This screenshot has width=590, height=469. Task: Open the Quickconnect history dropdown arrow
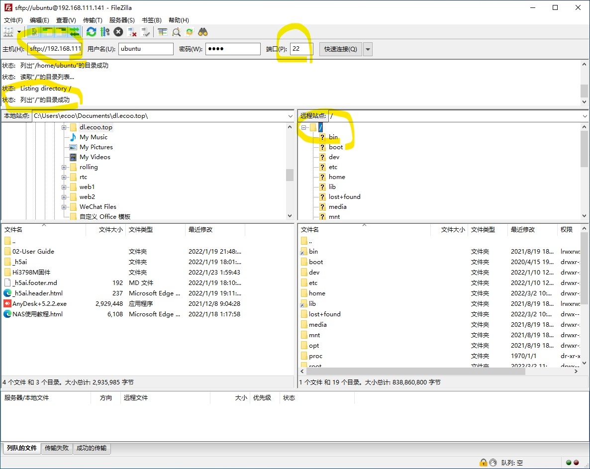click(x=368, y=49)
